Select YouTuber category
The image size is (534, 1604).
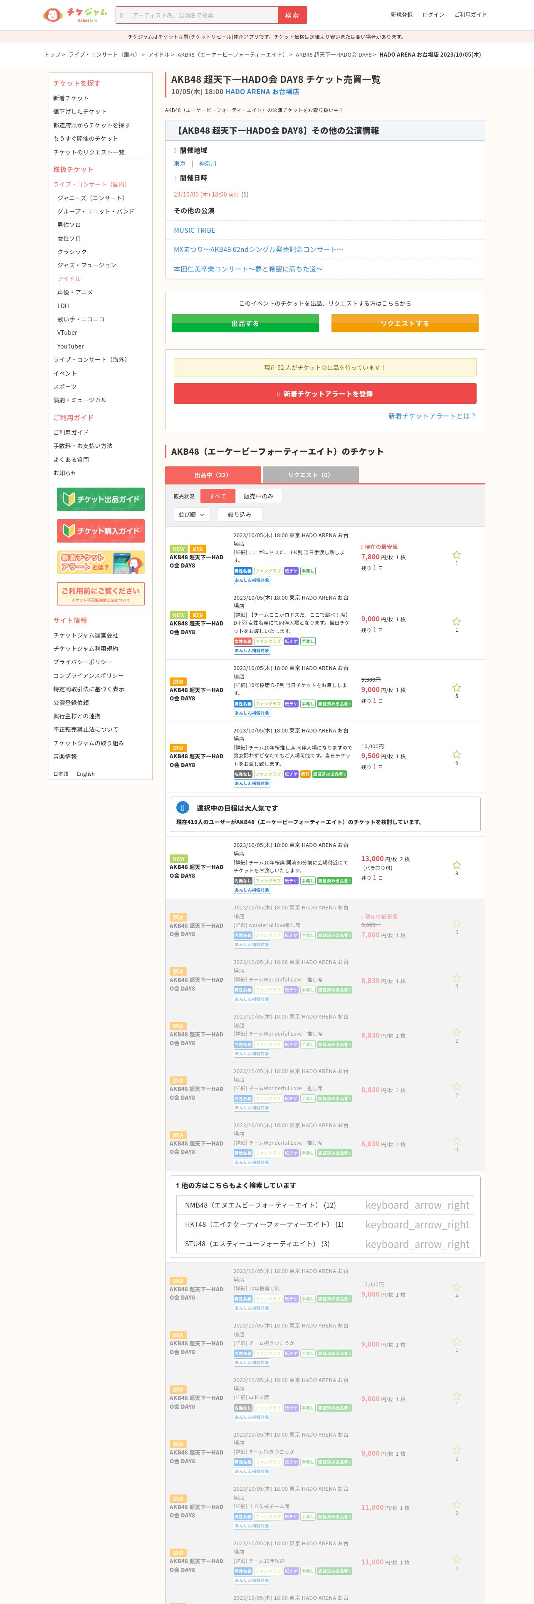point(70,346)
